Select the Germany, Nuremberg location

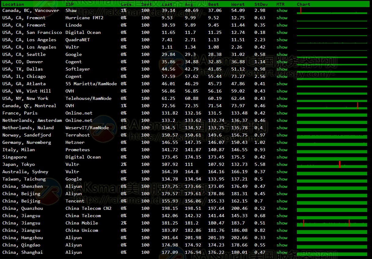pyautogui.click(x=27, y=142)
